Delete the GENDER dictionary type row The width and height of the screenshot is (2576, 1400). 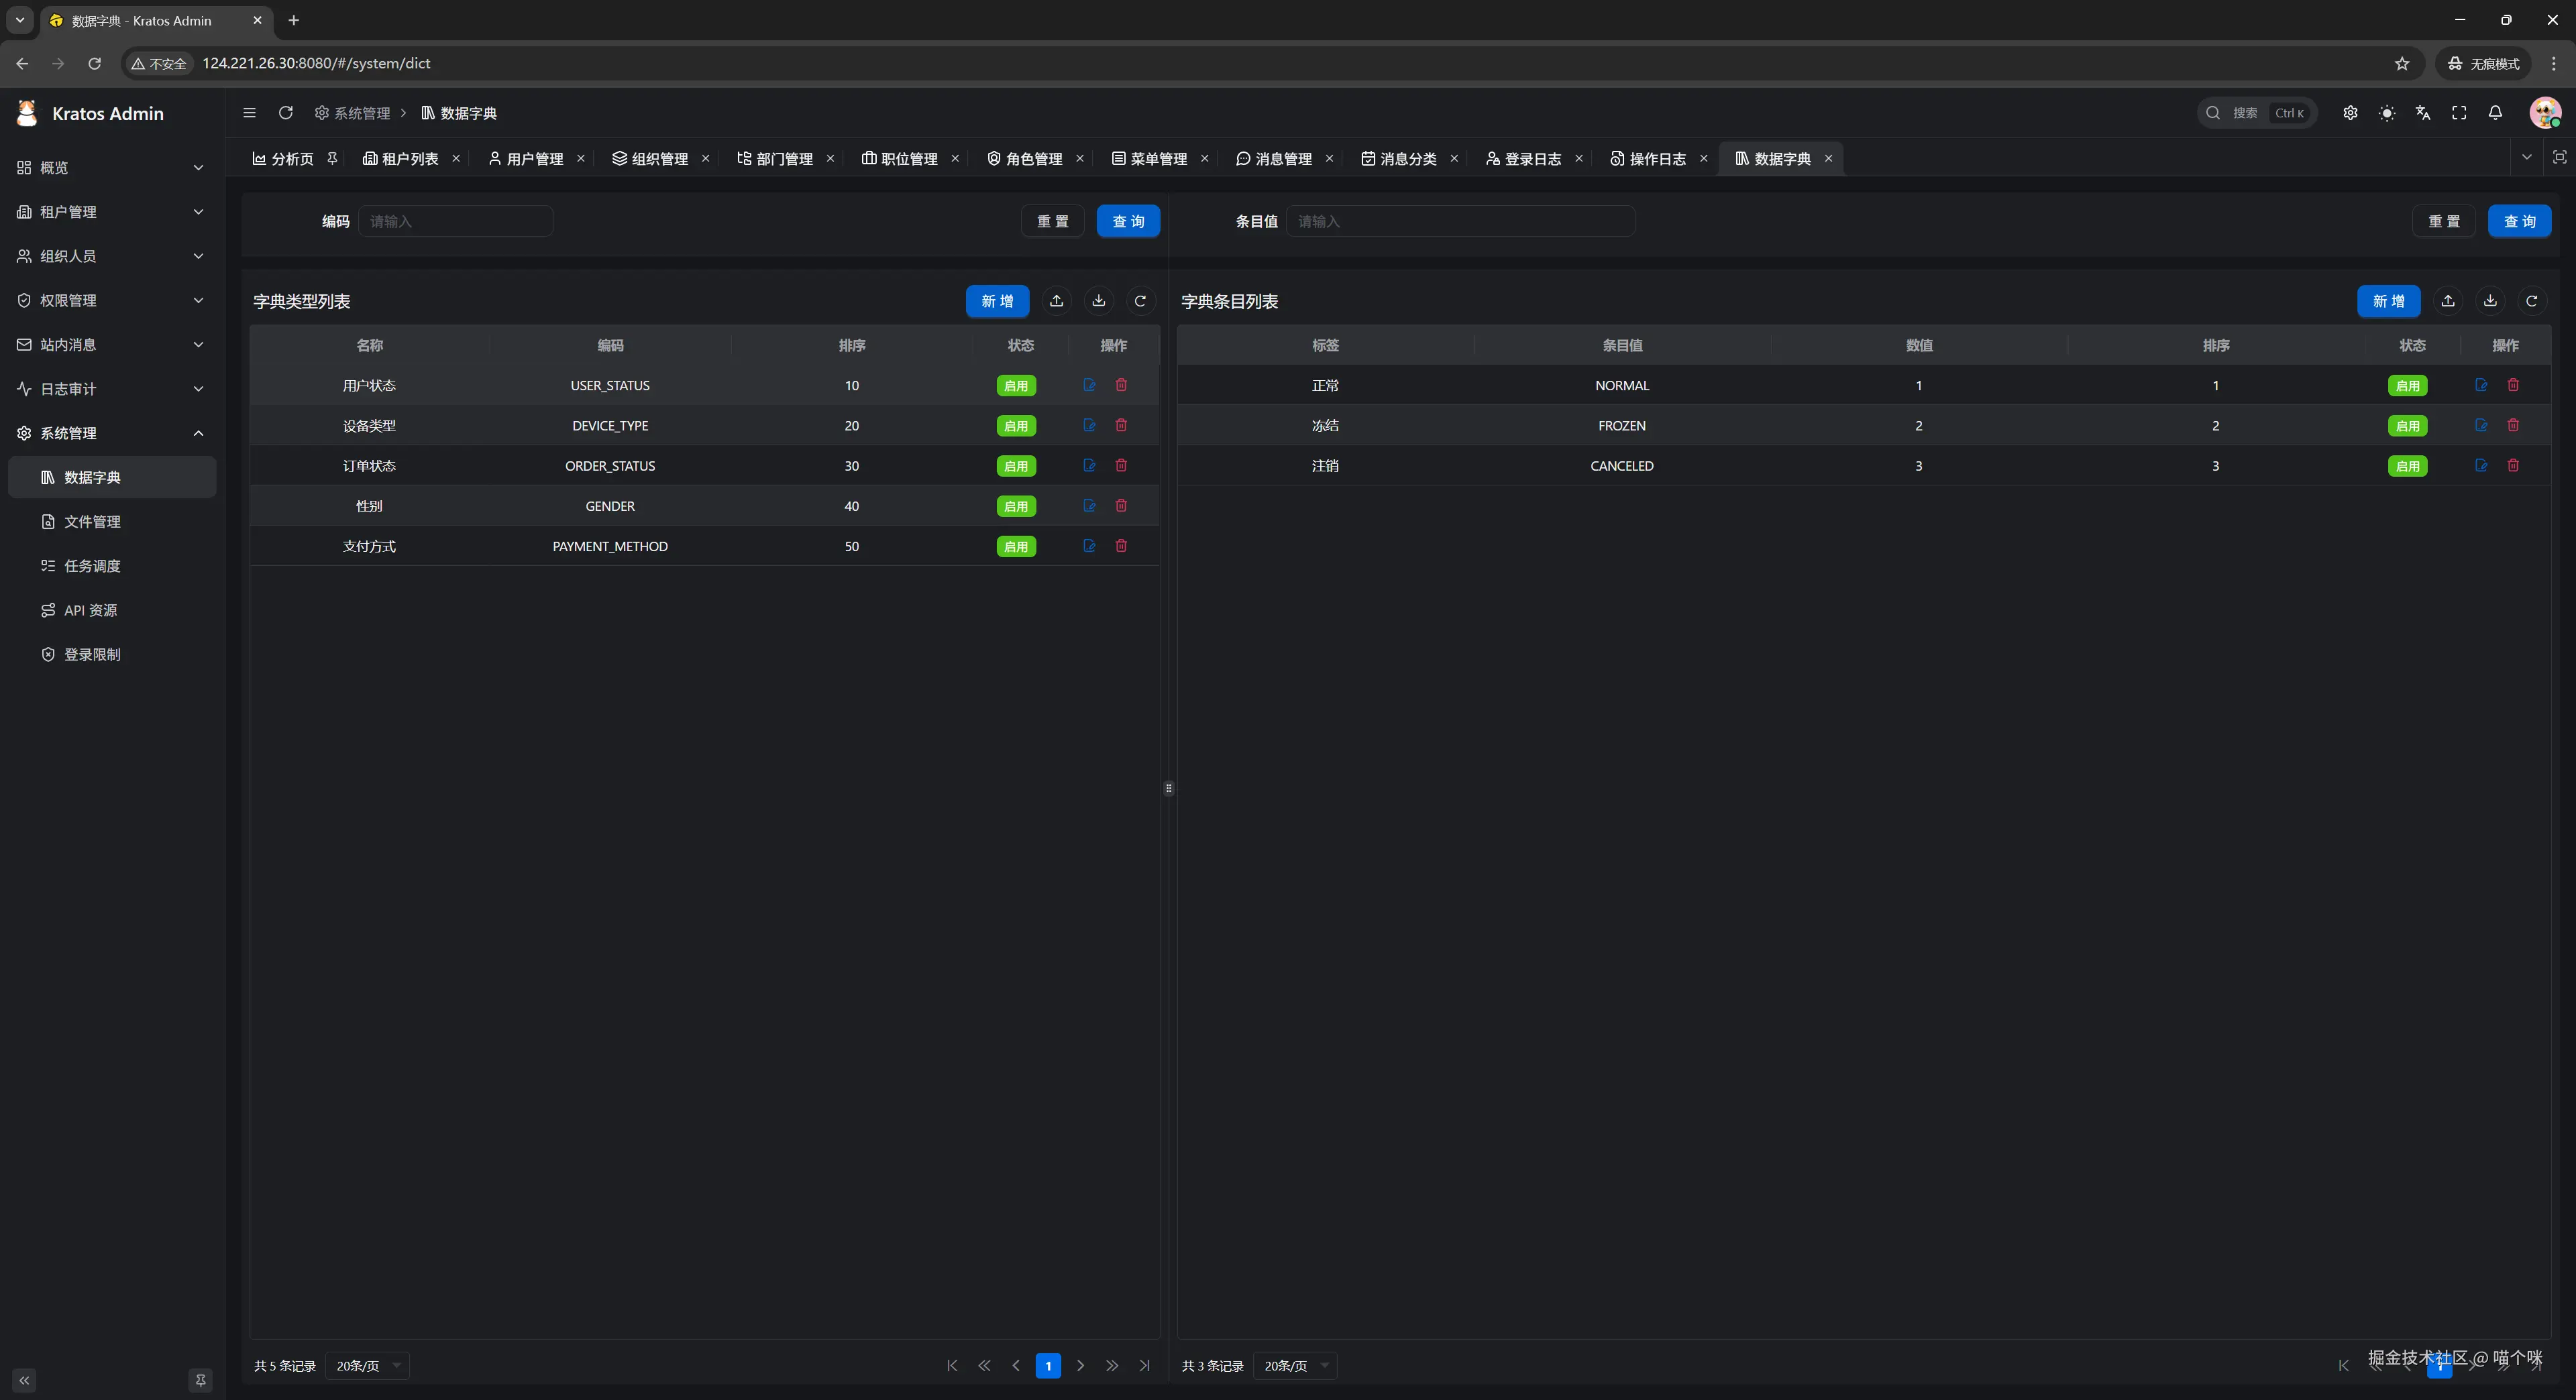pyautogui.click(x=1121, y=506)
